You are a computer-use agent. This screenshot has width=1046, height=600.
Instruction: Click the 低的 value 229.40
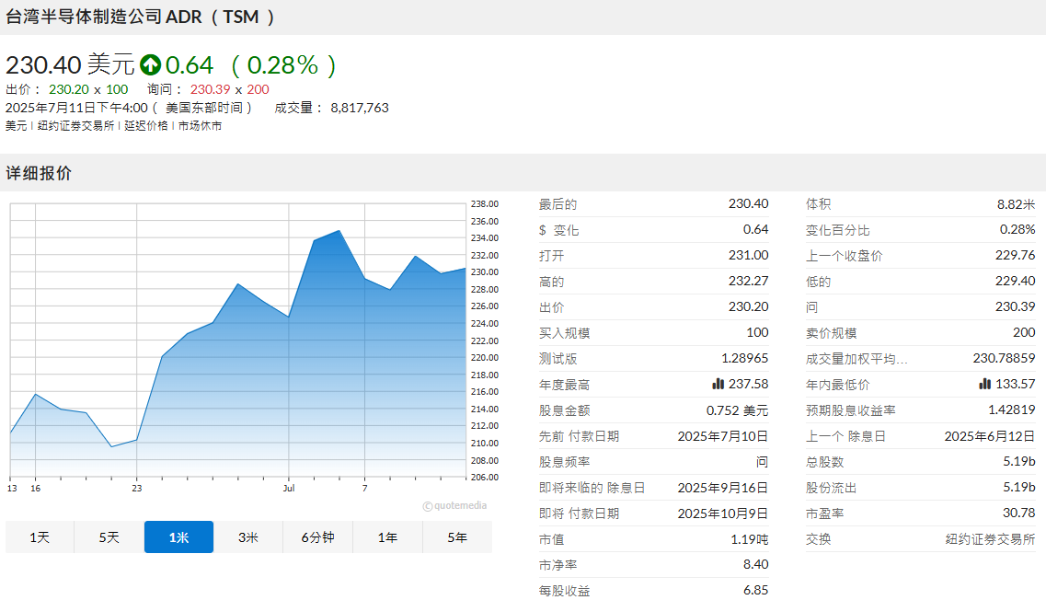click(1016, 281)
